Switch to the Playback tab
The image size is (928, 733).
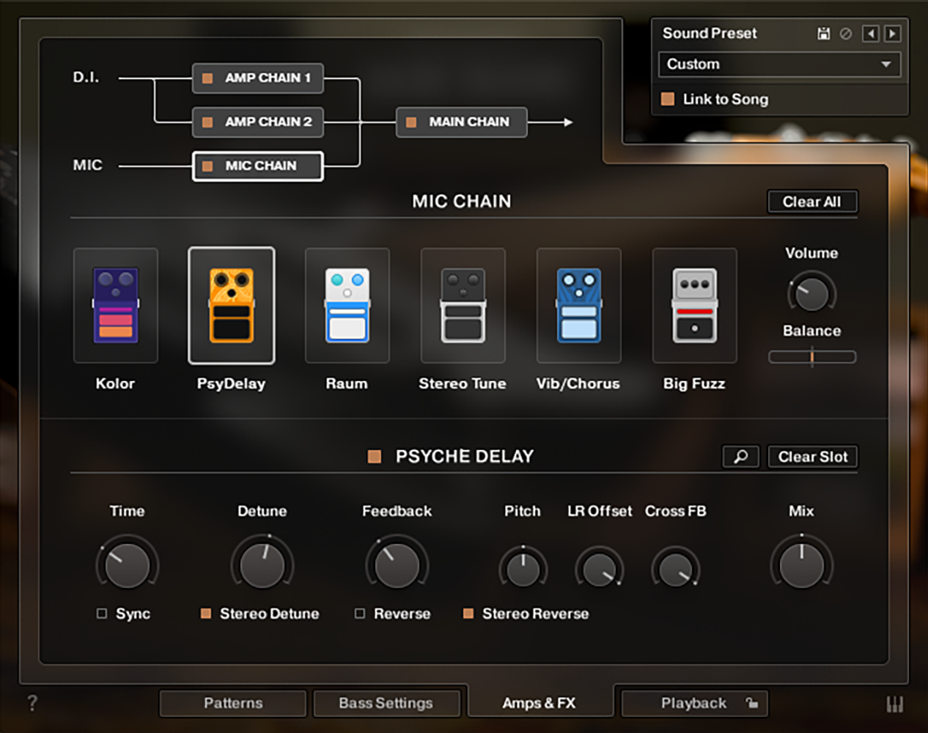click(x=693, y=703)
